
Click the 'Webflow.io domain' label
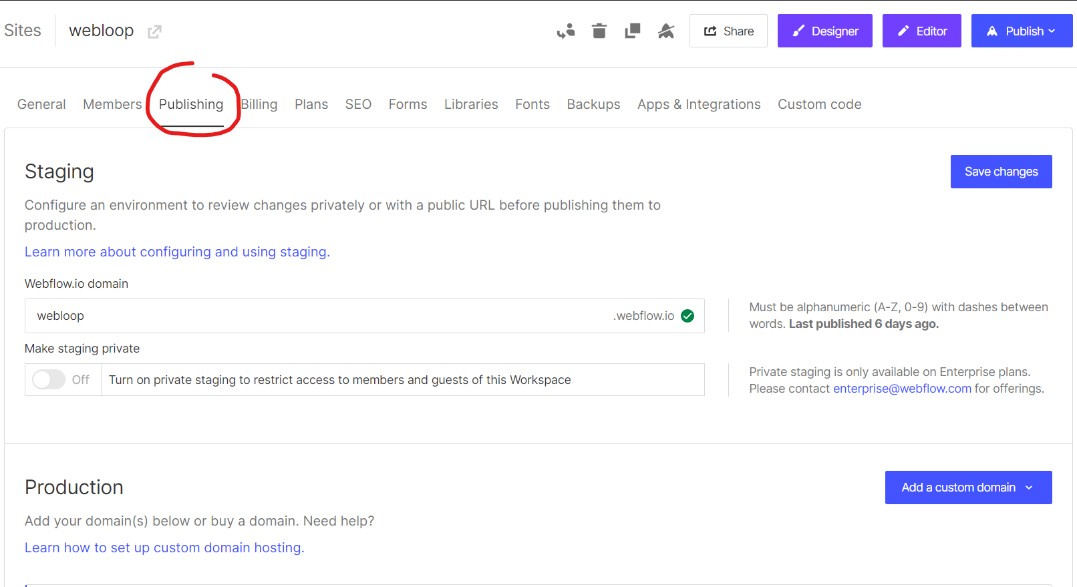pos(76,284)
